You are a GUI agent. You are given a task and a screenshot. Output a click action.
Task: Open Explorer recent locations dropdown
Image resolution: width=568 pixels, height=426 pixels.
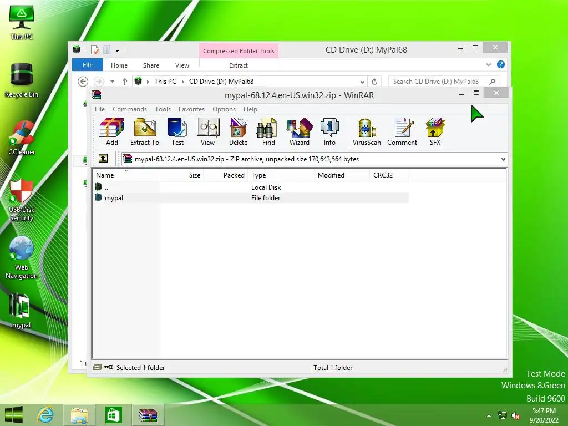pos(112,82)
